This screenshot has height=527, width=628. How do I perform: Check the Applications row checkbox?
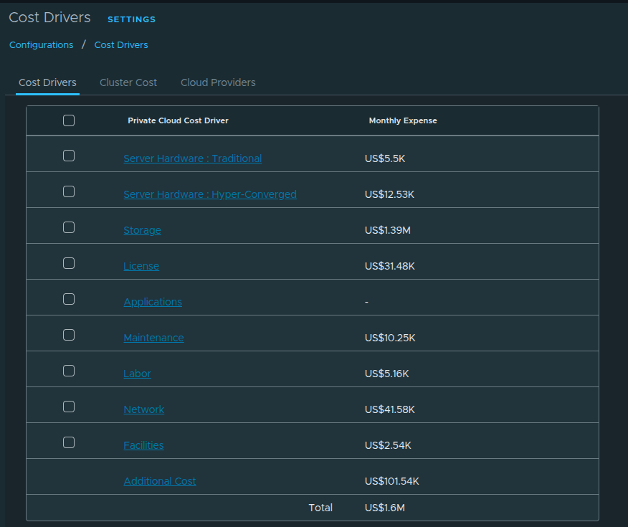pos(68,298)
